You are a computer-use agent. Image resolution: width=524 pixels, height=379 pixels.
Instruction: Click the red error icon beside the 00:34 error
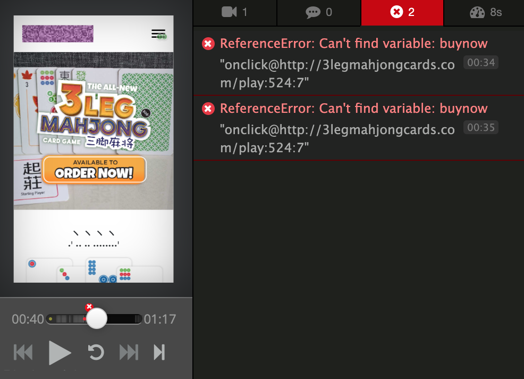click(x=208, y=44)
